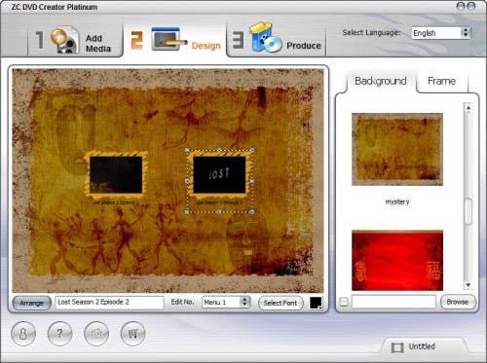Choose the mystery background thumbnail
Viewport: 487px width, 363px height.
click(x=397, y=149)
